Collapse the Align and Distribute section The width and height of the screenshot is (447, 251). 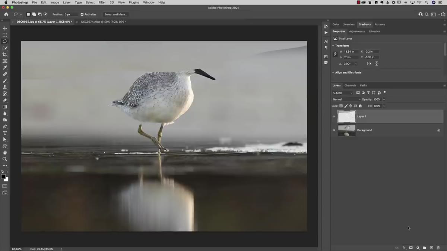(x=333, y=72)
